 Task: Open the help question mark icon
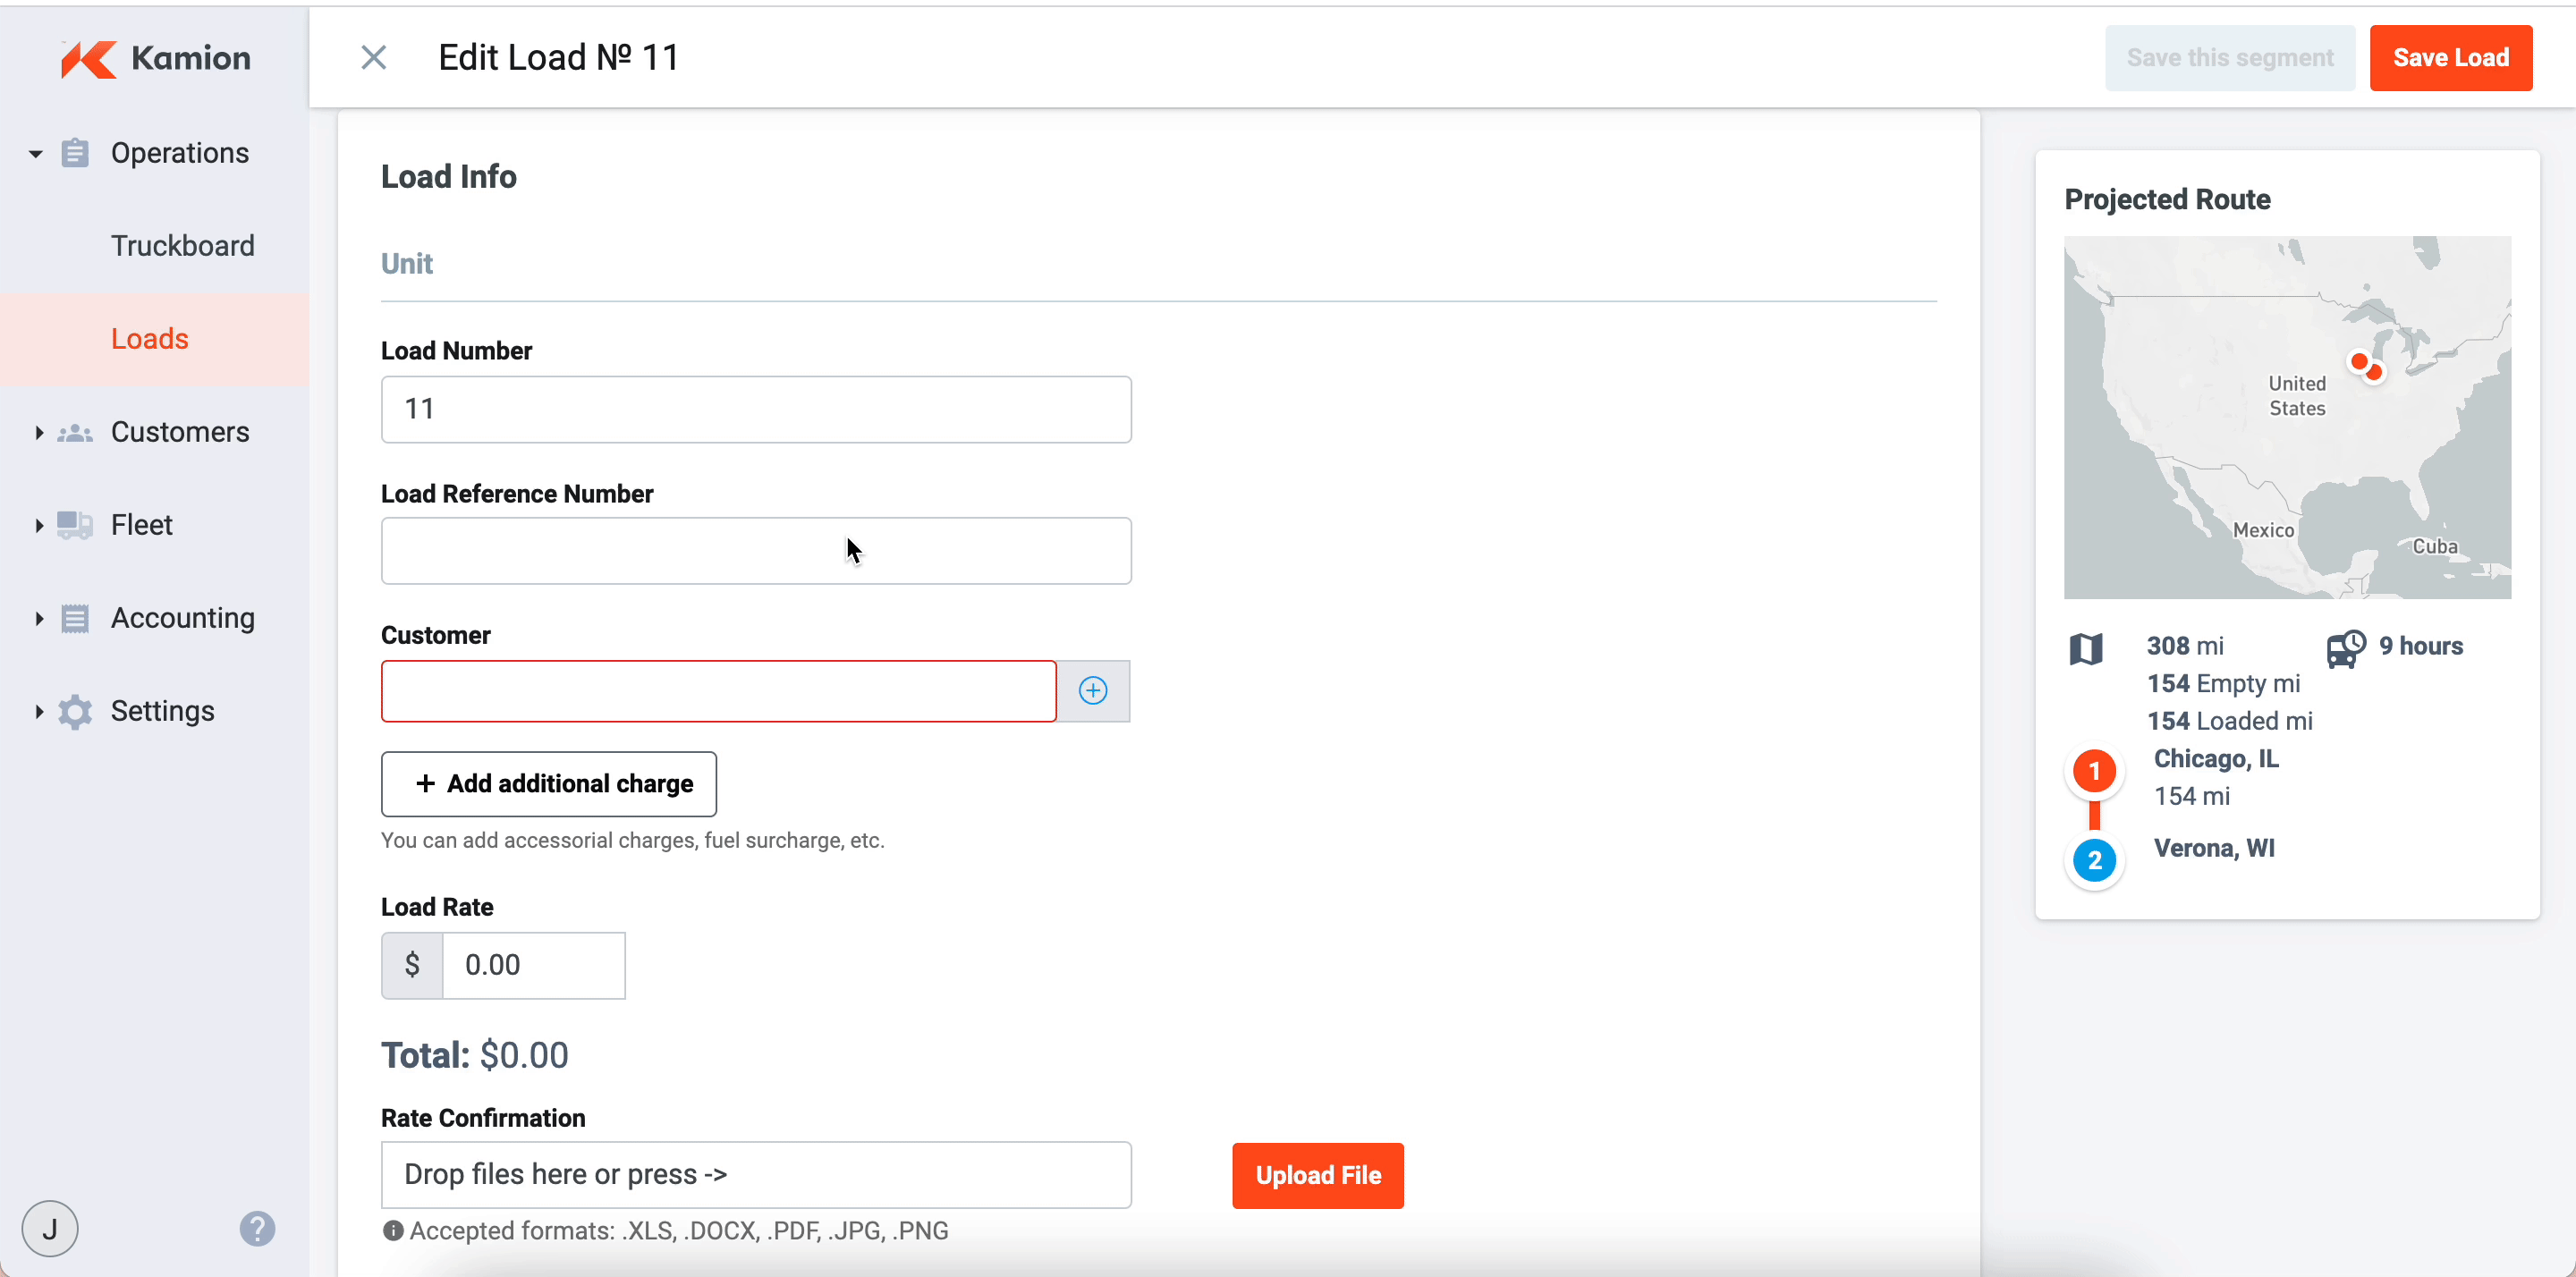[257, 1229]
